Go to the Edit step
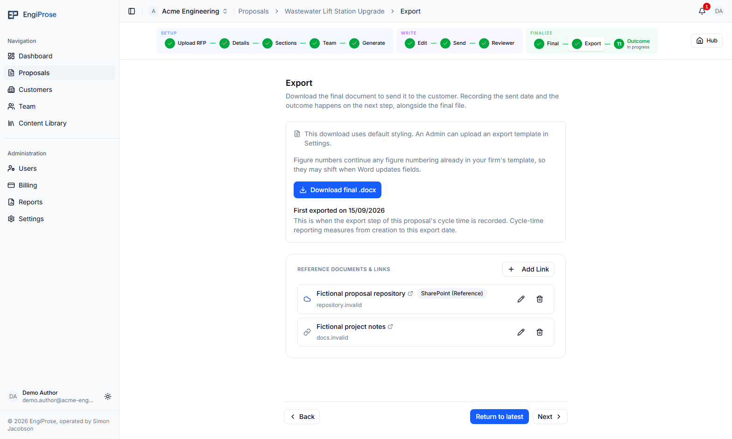This screenshot has width=732, height=439. coord(416,43)
